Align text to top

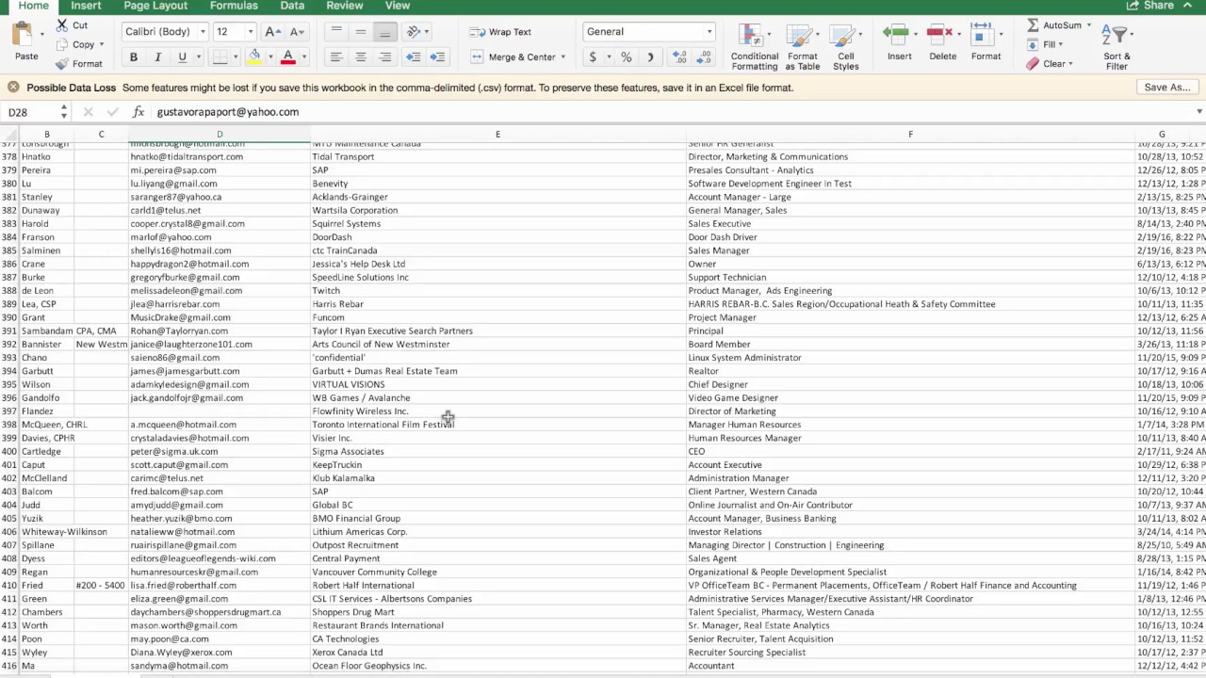pos(336,31)
